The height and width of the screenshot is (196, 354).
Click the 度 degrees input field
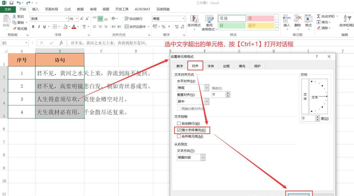[x=308, y=118]
